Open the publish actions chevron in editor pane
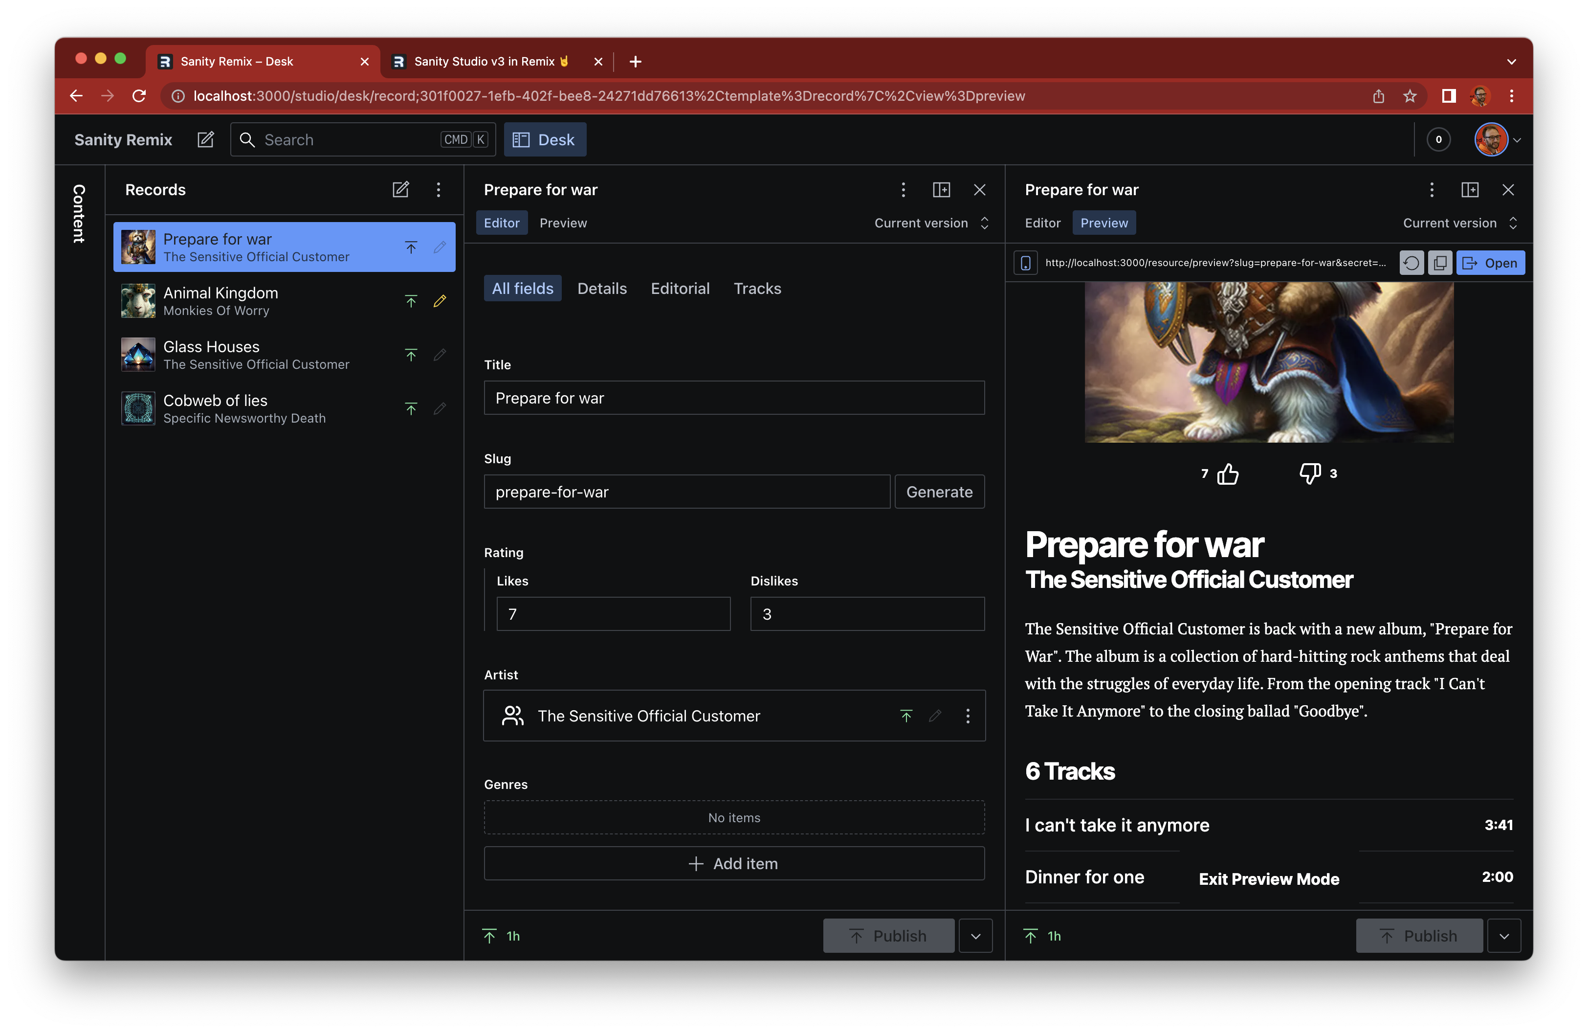Image resolution: width=1588 pixels, height=1033 pixels. pos(975,936)
